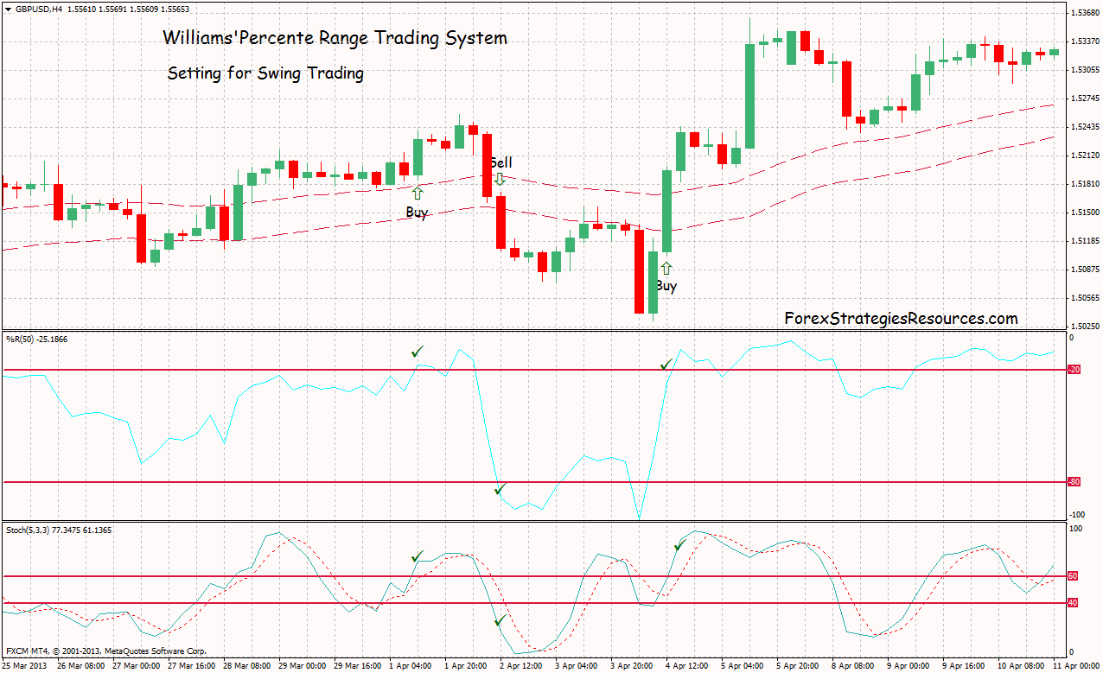Click price 1.52435 on the price scale
Screen dimensions: 1103x673
coord(1084,127)
